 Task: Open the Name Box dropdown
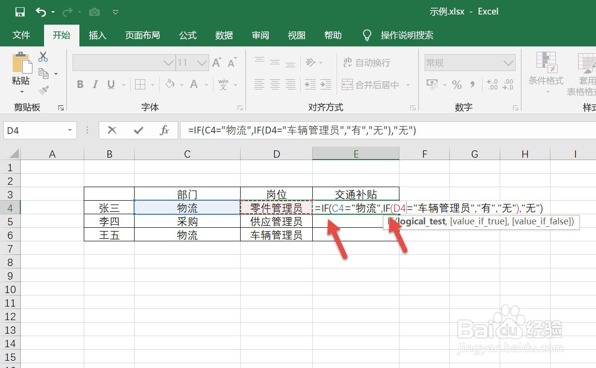(69, 130)
